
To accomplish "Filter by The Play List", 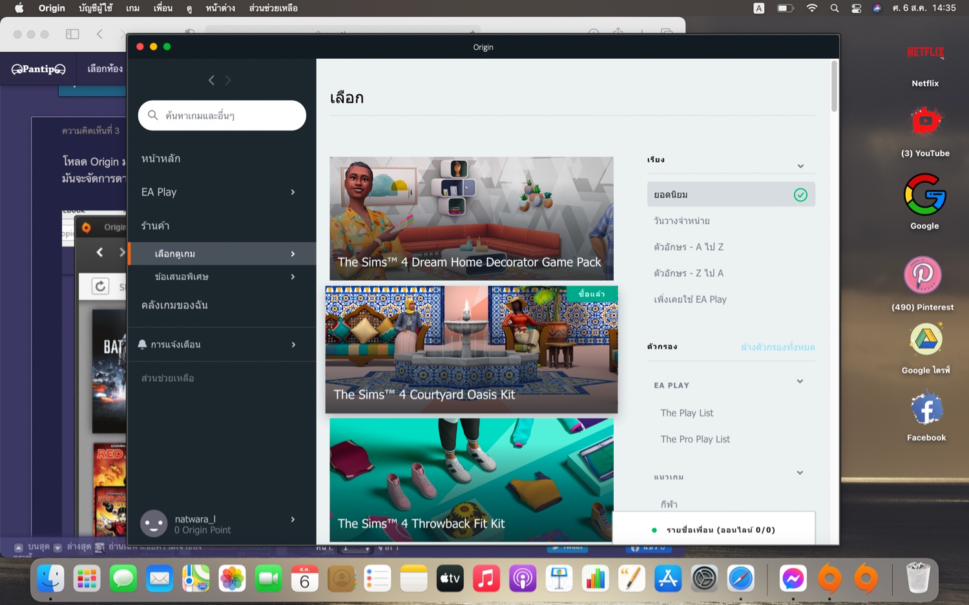I will (687, 413).
